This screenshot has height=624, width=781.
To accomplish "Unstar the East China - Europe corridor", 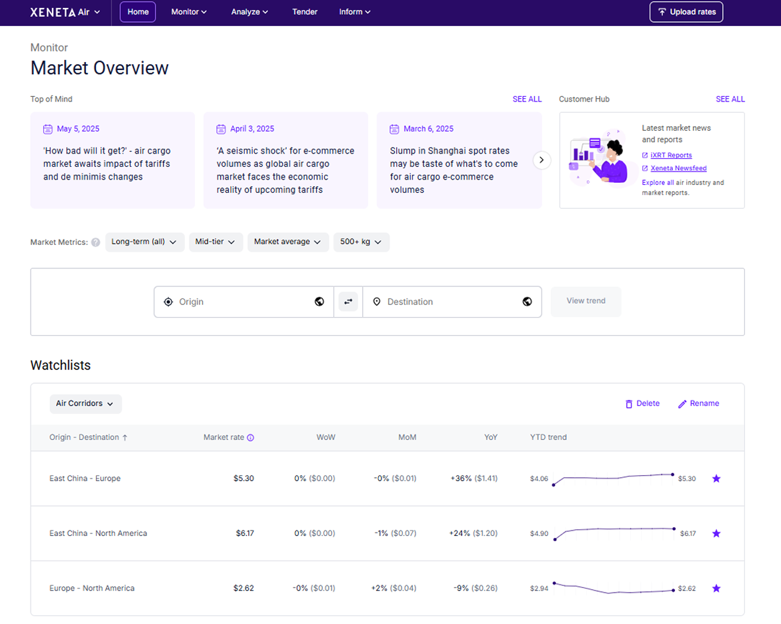I will [x=716, y=479].
